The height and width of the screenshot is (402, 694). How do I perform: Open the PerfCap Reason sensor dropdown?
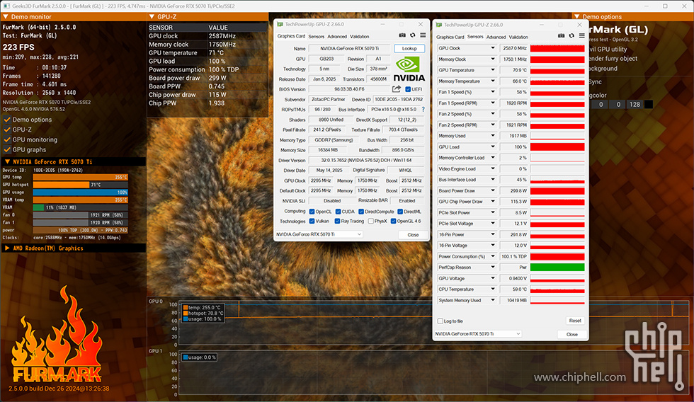pos(493,267)
